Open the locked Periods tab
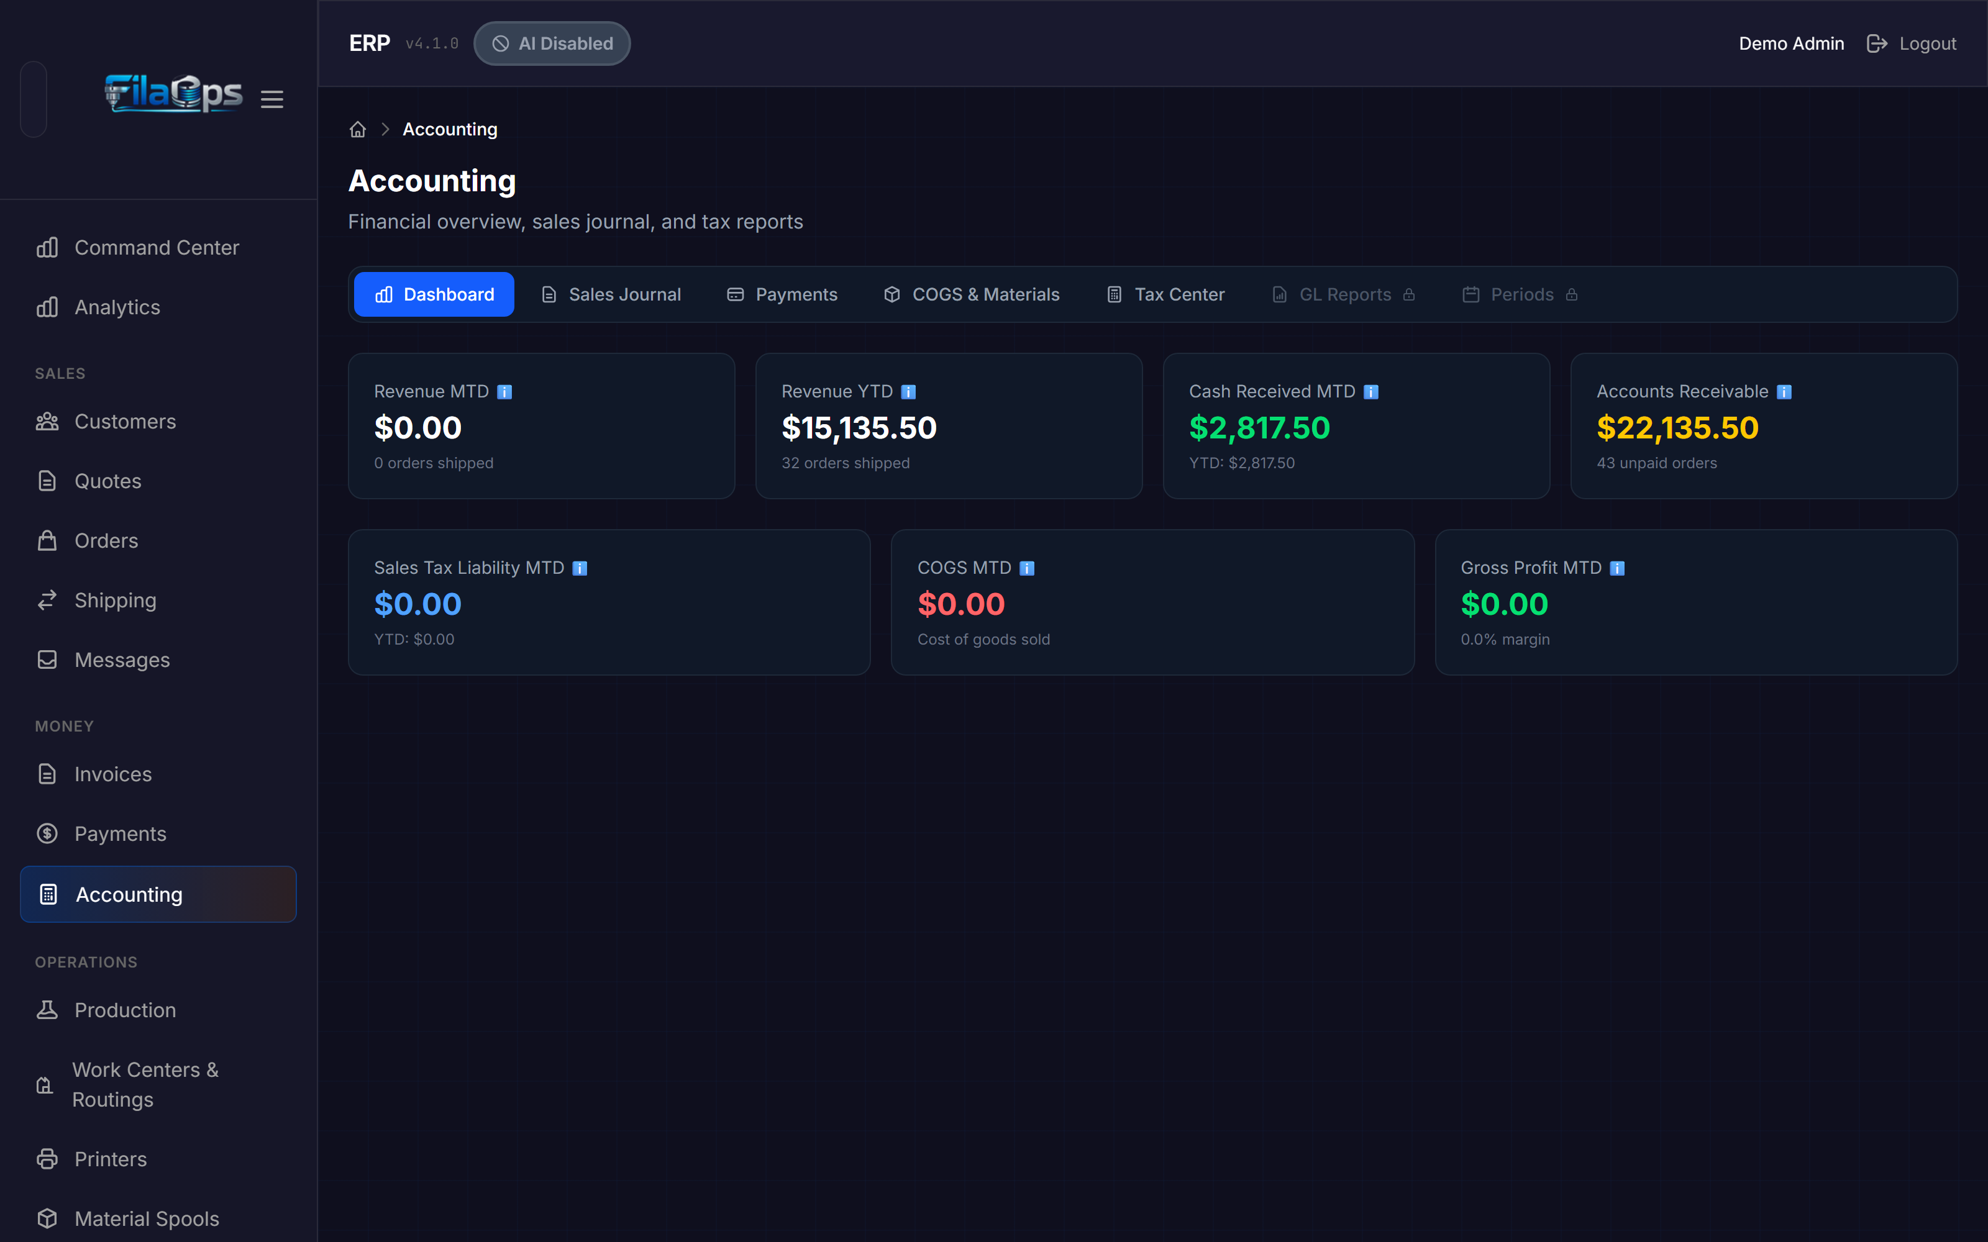This screenshot has width=1988, height=1242. click(x=1521, y=295)
